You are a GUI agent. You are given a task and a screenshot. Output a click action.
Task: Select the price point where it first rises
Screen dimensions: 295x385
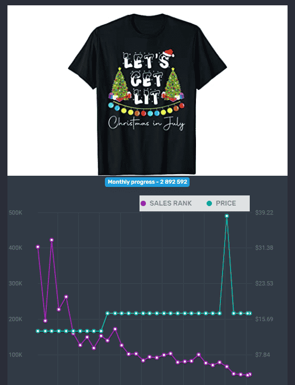tap(108, 313)
